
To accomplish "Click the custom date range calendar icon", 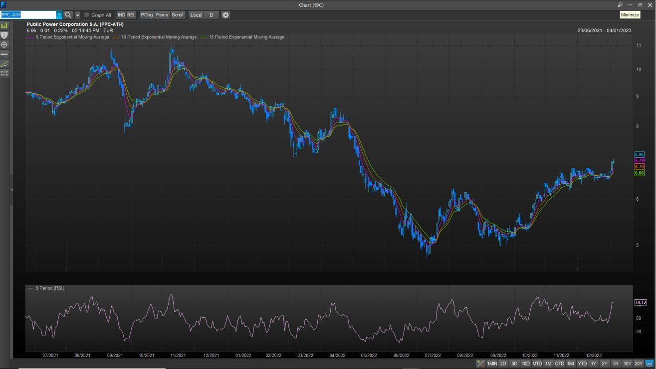I will click(649, 364).
